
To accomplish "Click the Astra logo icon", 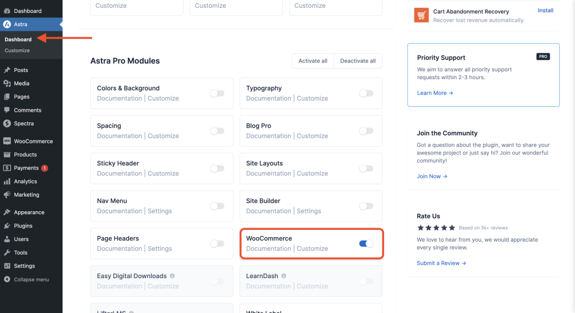I will click(7, 24).
